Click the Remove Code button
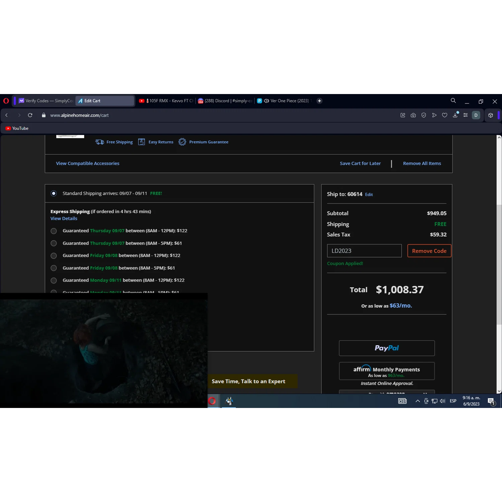This screenshot has width=502, height=502. coord(429,251)
